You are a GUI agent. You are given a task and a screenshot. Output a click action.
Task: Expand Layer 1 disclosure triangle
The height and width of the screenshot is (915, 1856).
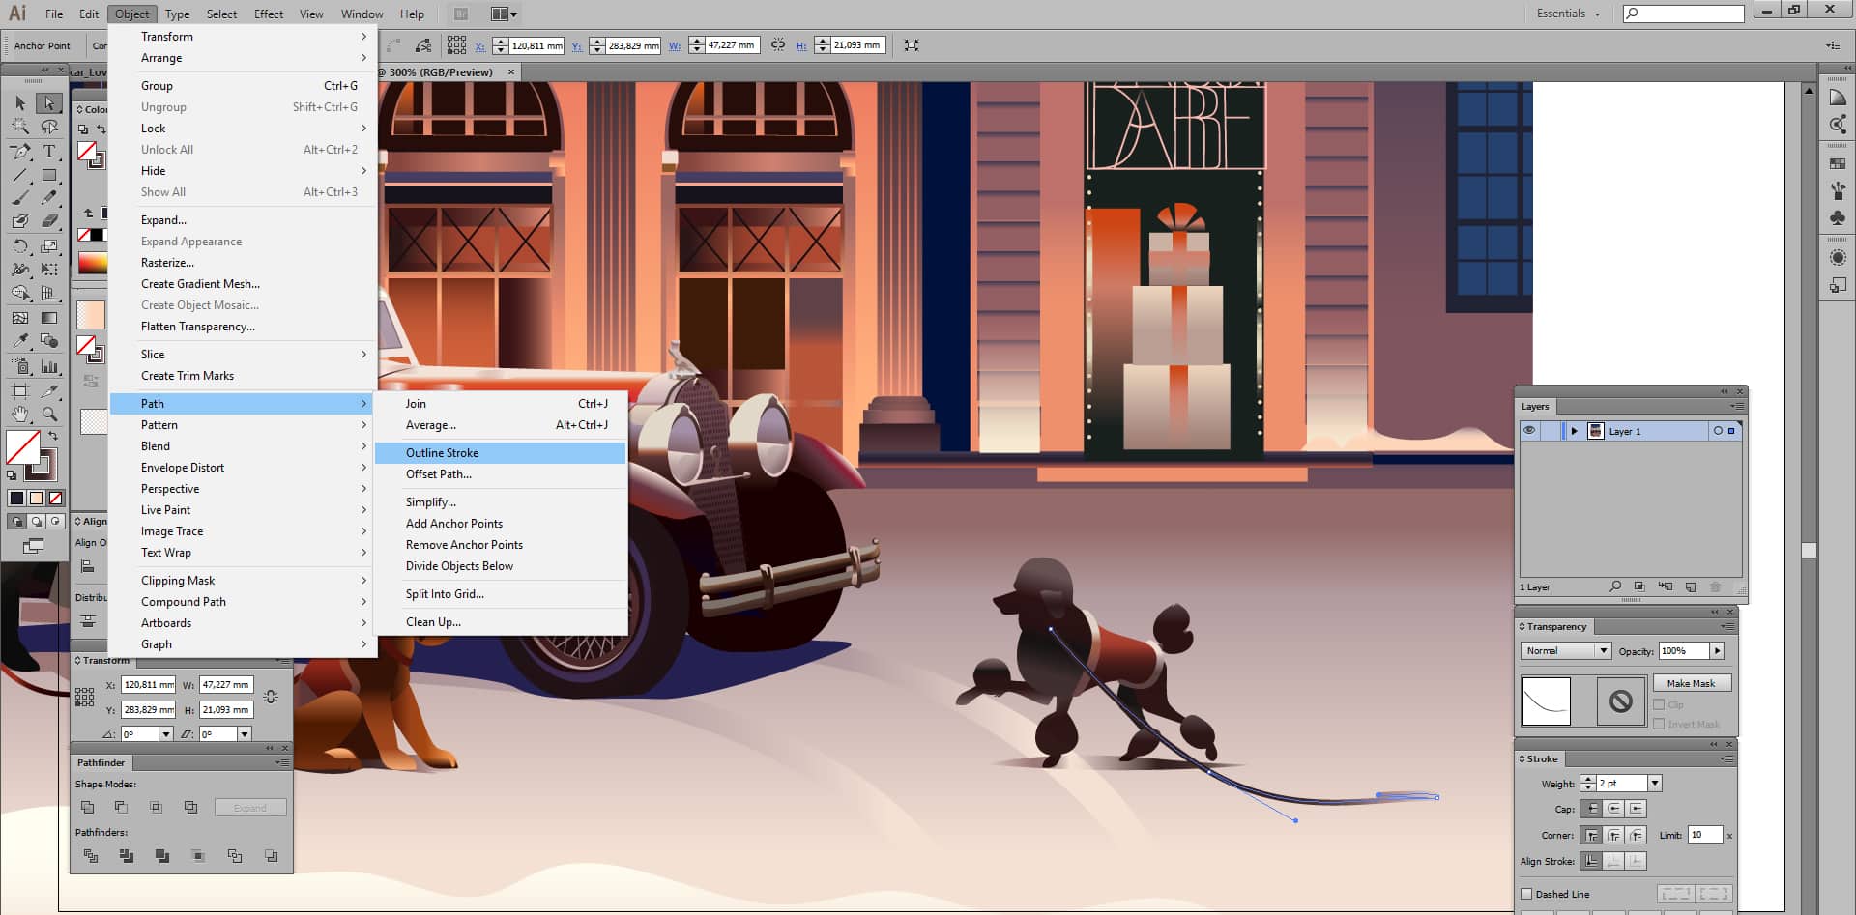(x=1574, y=431)
